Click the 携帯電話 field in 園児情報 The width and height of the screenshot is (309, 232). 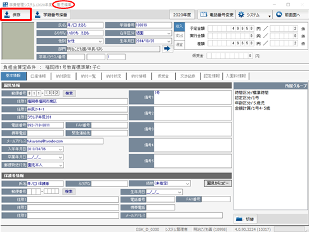pos(45,133)
